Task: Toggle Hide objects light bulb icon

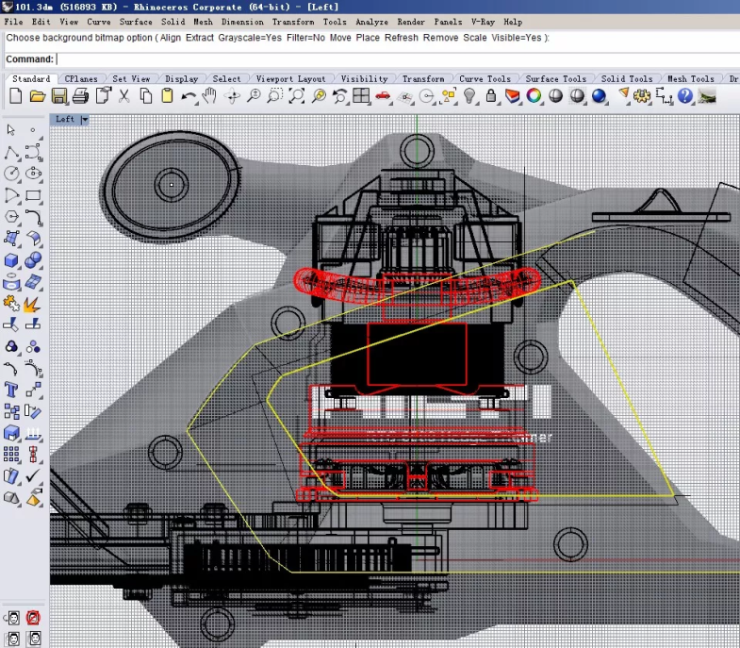Action: coord(469,96)
